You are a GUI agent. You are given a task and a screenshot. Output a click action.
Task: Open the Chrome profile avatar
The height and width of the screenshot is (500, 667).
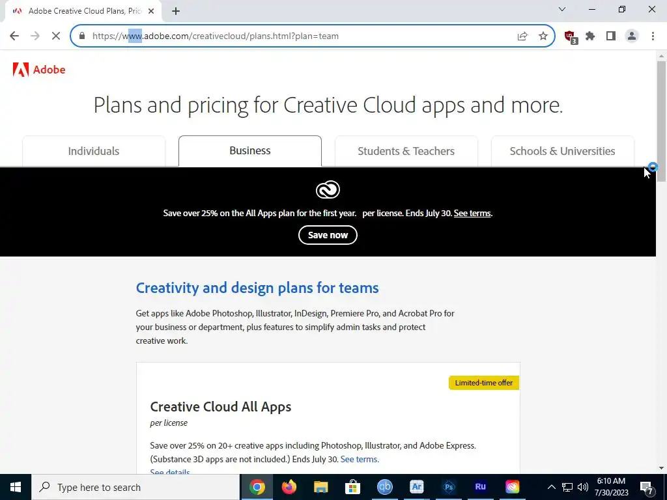(x=632, y=36)
